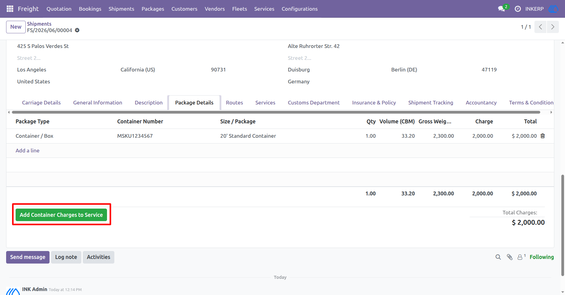Go to previous record arrow
The image size is (565, 295).
click(540, 27)
